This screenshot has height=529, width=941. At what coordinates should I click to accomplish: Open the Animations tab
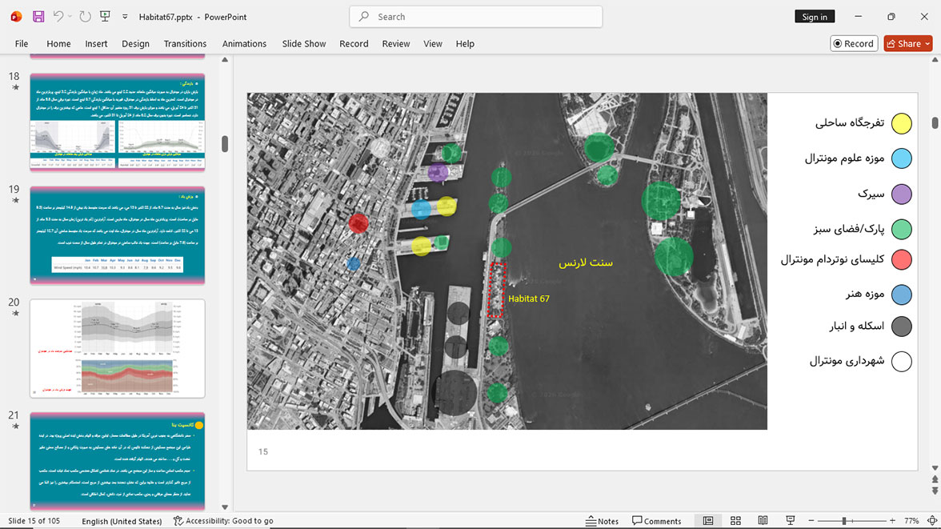pos(244,44)
